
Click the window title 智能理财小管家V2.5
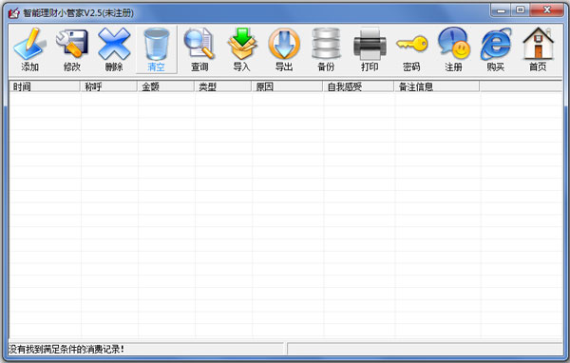point(79,13)
